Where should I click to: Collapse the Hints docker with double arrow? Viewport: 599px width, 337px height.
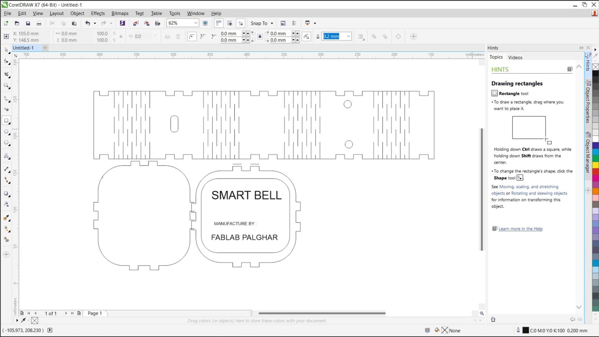pyautogui.click(x=581, y=48)
